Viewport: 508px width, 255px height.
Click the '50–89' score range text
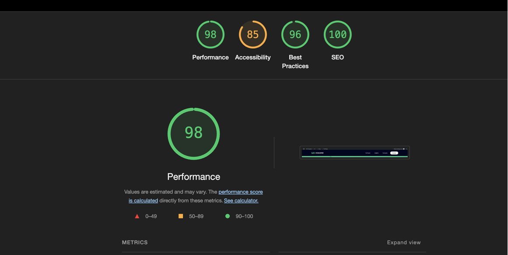point(196,216)
